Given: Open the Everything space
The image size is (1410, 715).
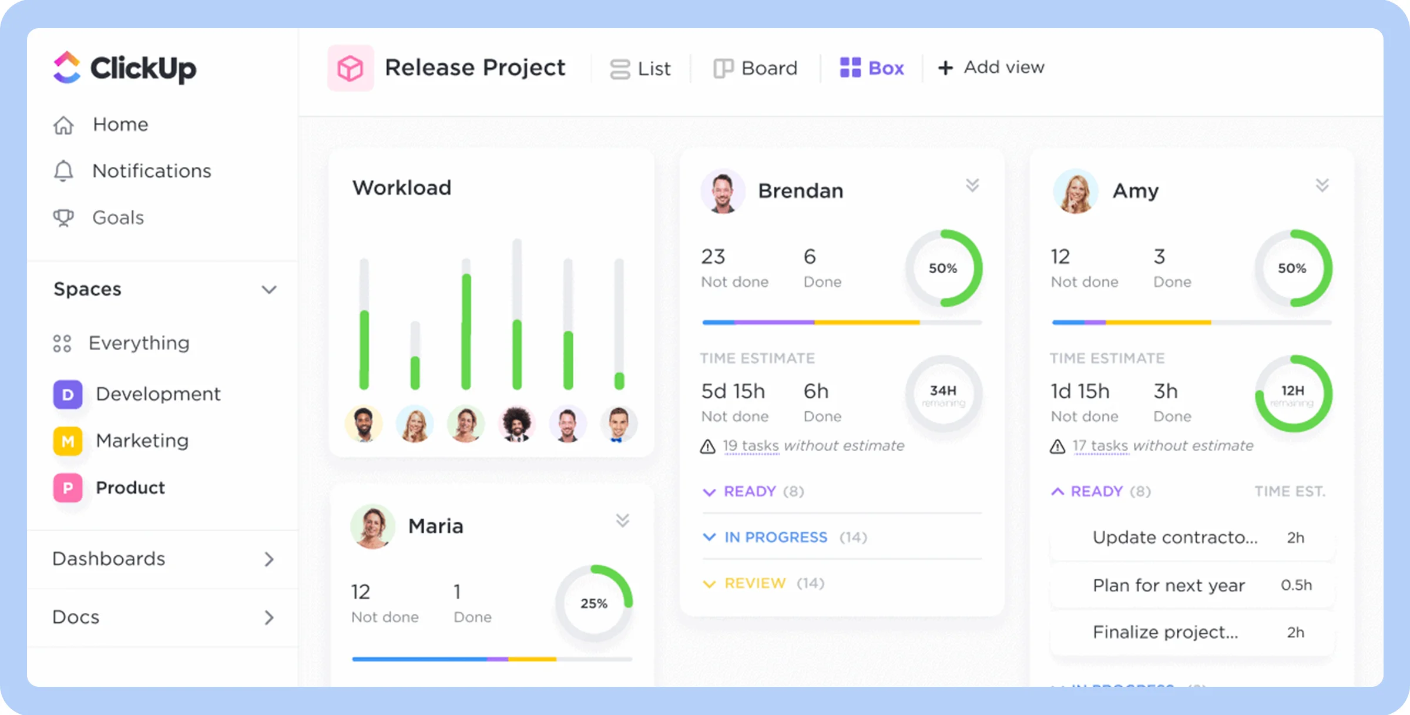Looking at the screenshot, I should point(139,343).
